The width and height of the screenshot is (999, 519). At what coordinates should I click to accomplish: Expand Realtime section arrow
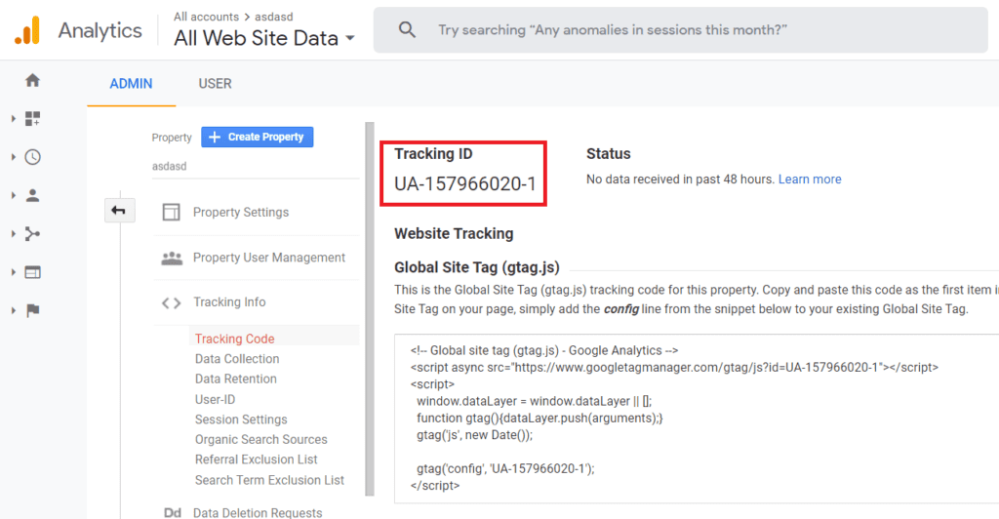14,157
